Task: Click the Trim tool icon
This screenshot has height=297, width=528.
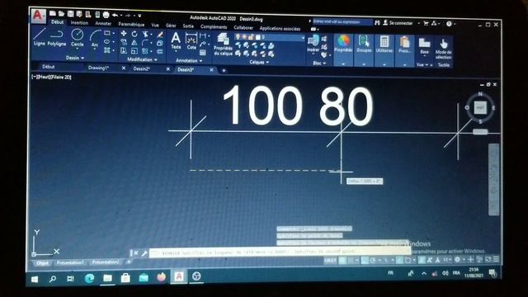Action: [145, 34]
